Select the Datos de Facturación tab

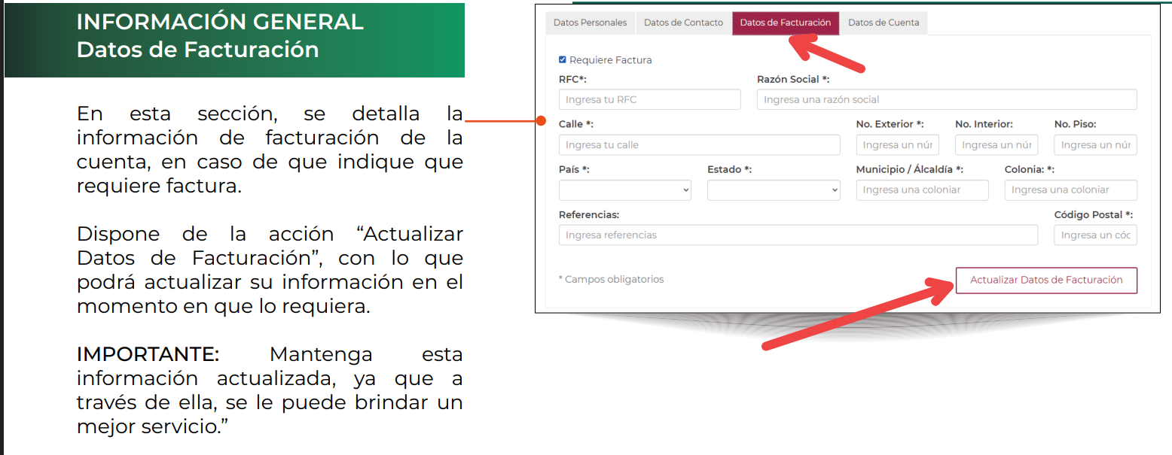coord(786,23)
